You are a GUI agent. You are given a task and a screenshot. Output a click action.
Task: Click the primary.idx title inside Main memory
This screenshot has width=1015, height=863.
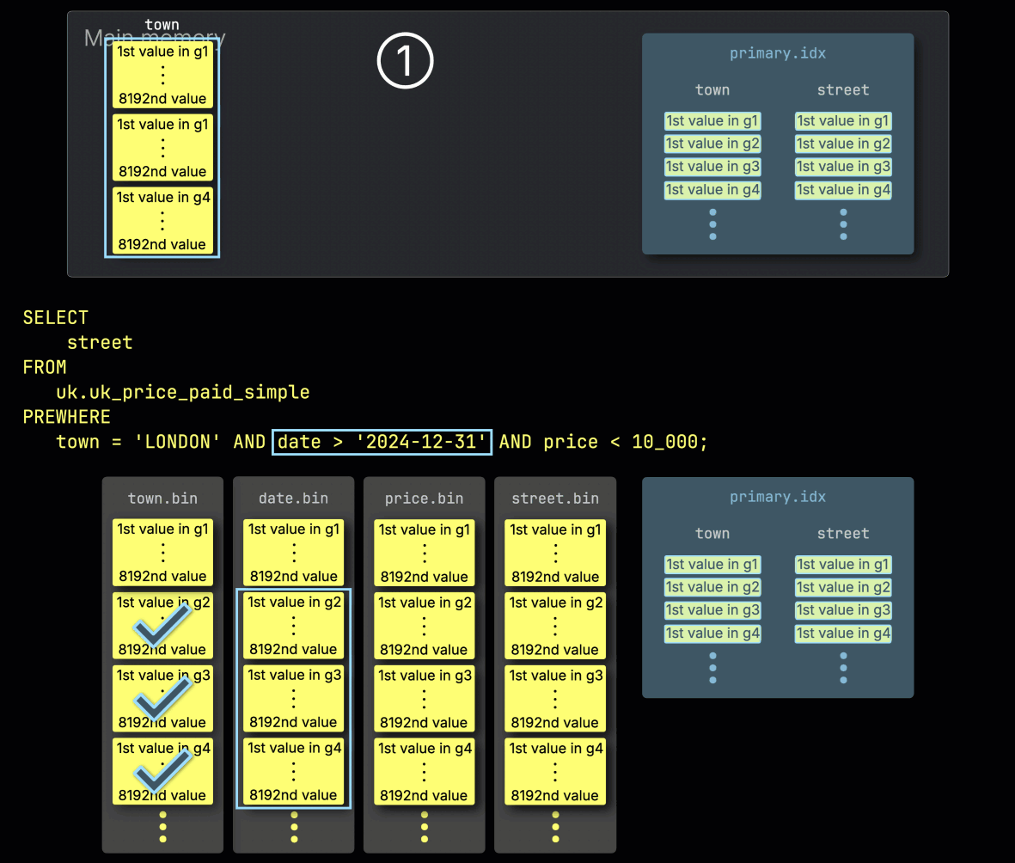click(x=777, y=53)
